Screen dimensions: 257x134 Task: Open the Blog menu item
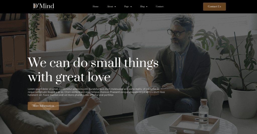142,6
